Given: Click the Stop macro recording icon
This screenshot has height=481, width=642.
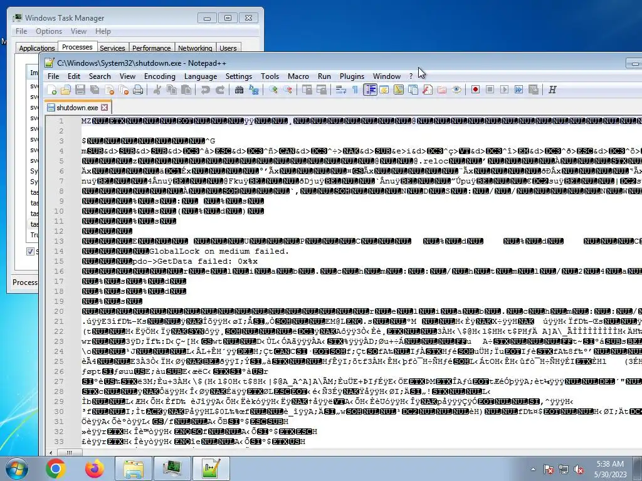Looking at the screenshot, I should click(x=490, y=90).
